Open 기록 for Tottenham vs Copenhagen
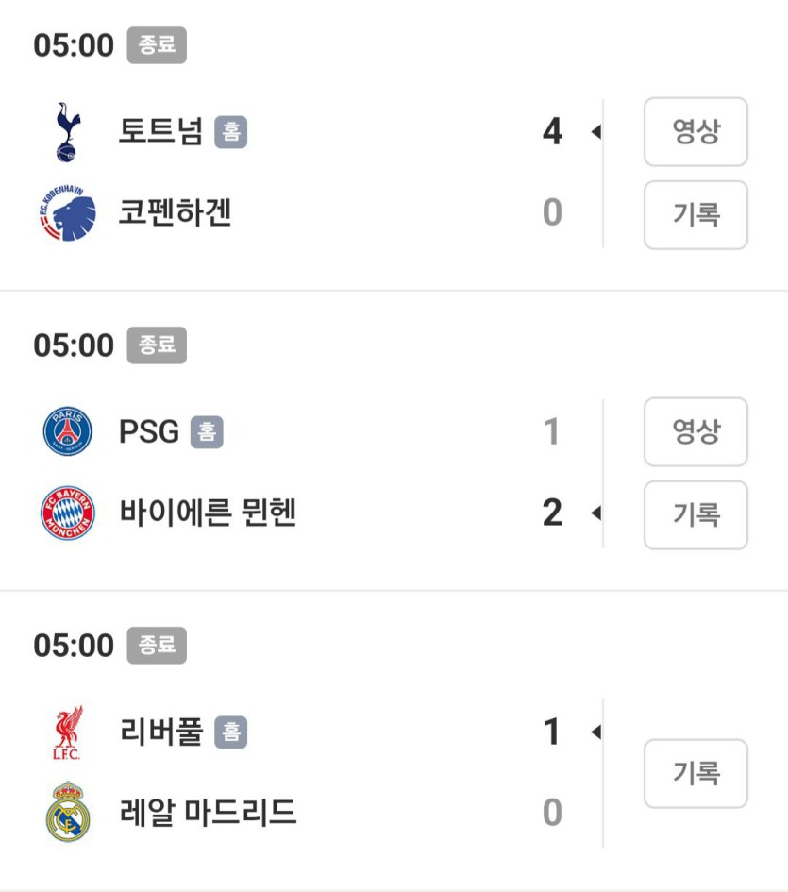This screenshot has height=892, width=788. click(x=696, y=215)
